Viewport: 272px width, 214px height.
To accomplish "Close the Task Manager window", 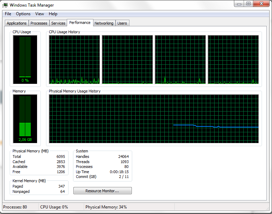I will click(261, 4).
